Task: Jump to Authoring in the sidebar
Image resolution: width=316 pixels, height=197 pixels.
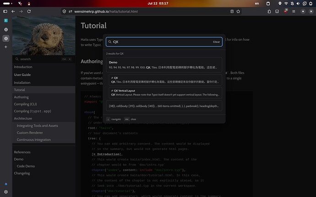Action: 21,97
